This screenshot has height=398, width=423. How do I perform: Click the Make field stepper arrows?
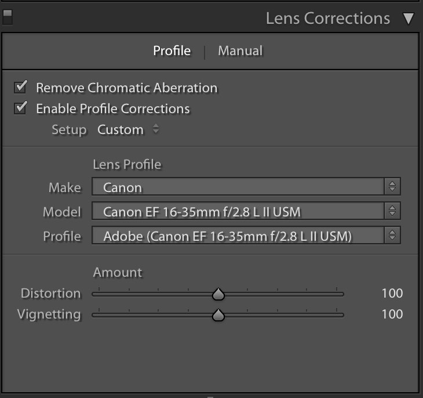(x=392, y=187)
